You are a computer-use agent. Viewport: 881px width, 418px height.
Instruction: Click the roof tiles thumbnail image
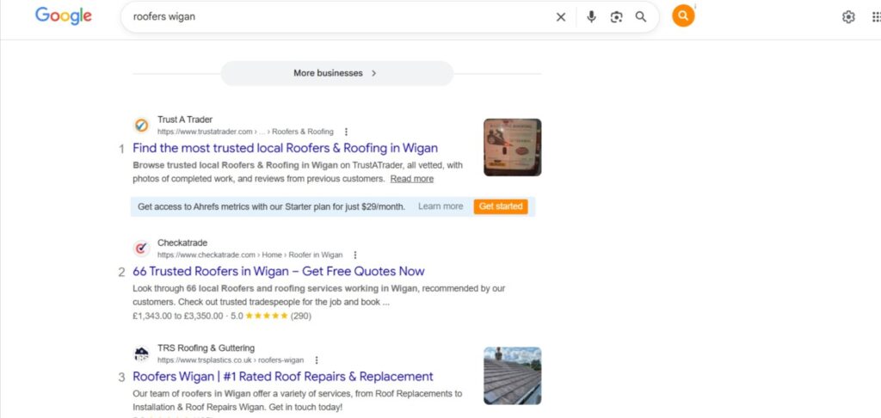512,375
